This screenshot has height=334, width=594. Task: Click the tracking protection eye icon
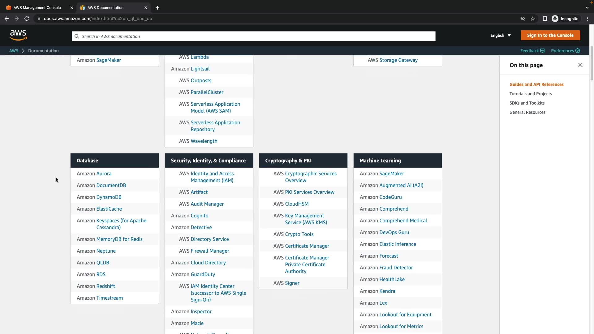[x=523, y=19]
